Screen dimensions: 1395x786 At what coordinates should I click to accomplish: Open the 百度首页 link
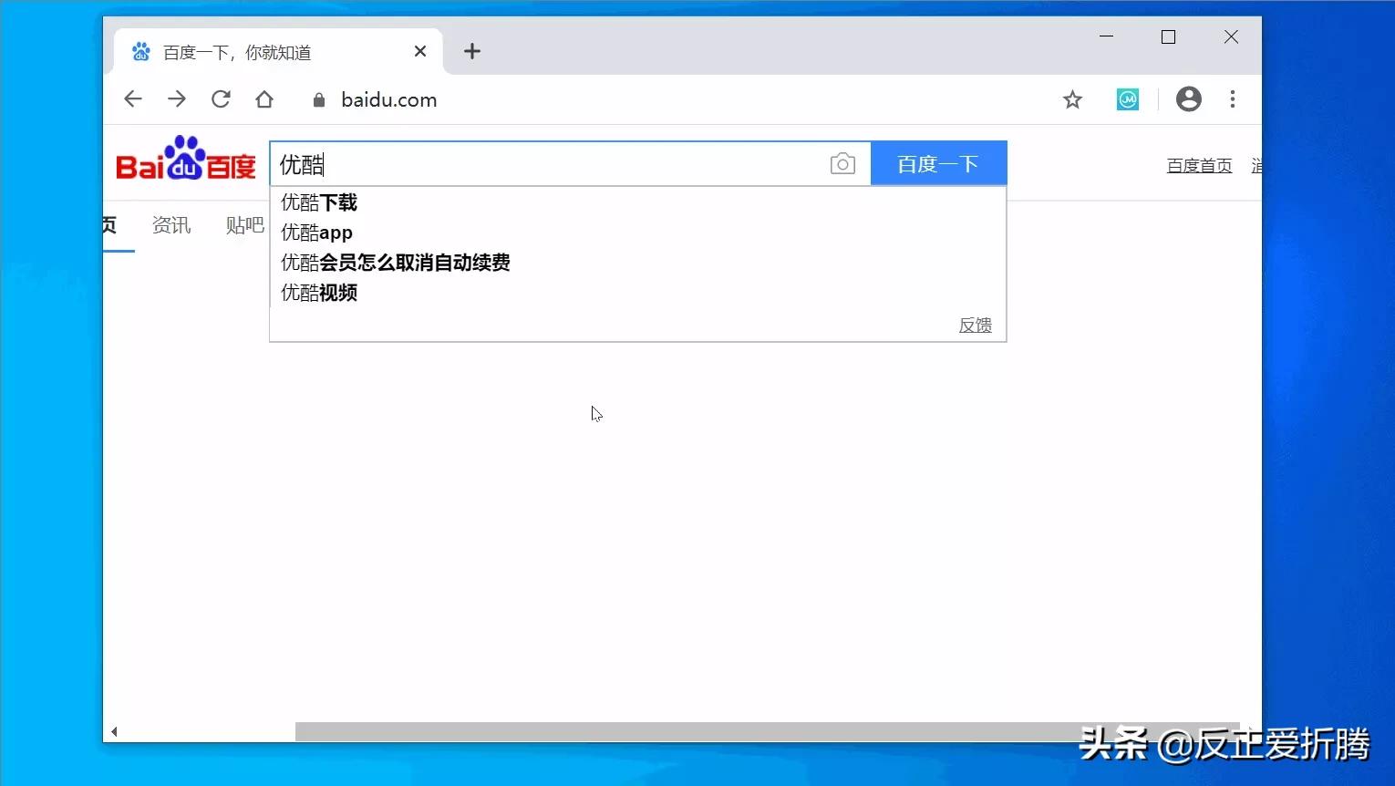(x=1199, y=166)
